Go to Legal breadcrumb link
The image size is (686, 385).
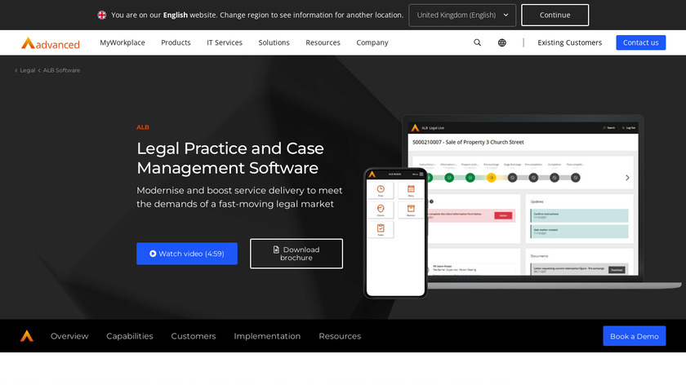point(27,70)
